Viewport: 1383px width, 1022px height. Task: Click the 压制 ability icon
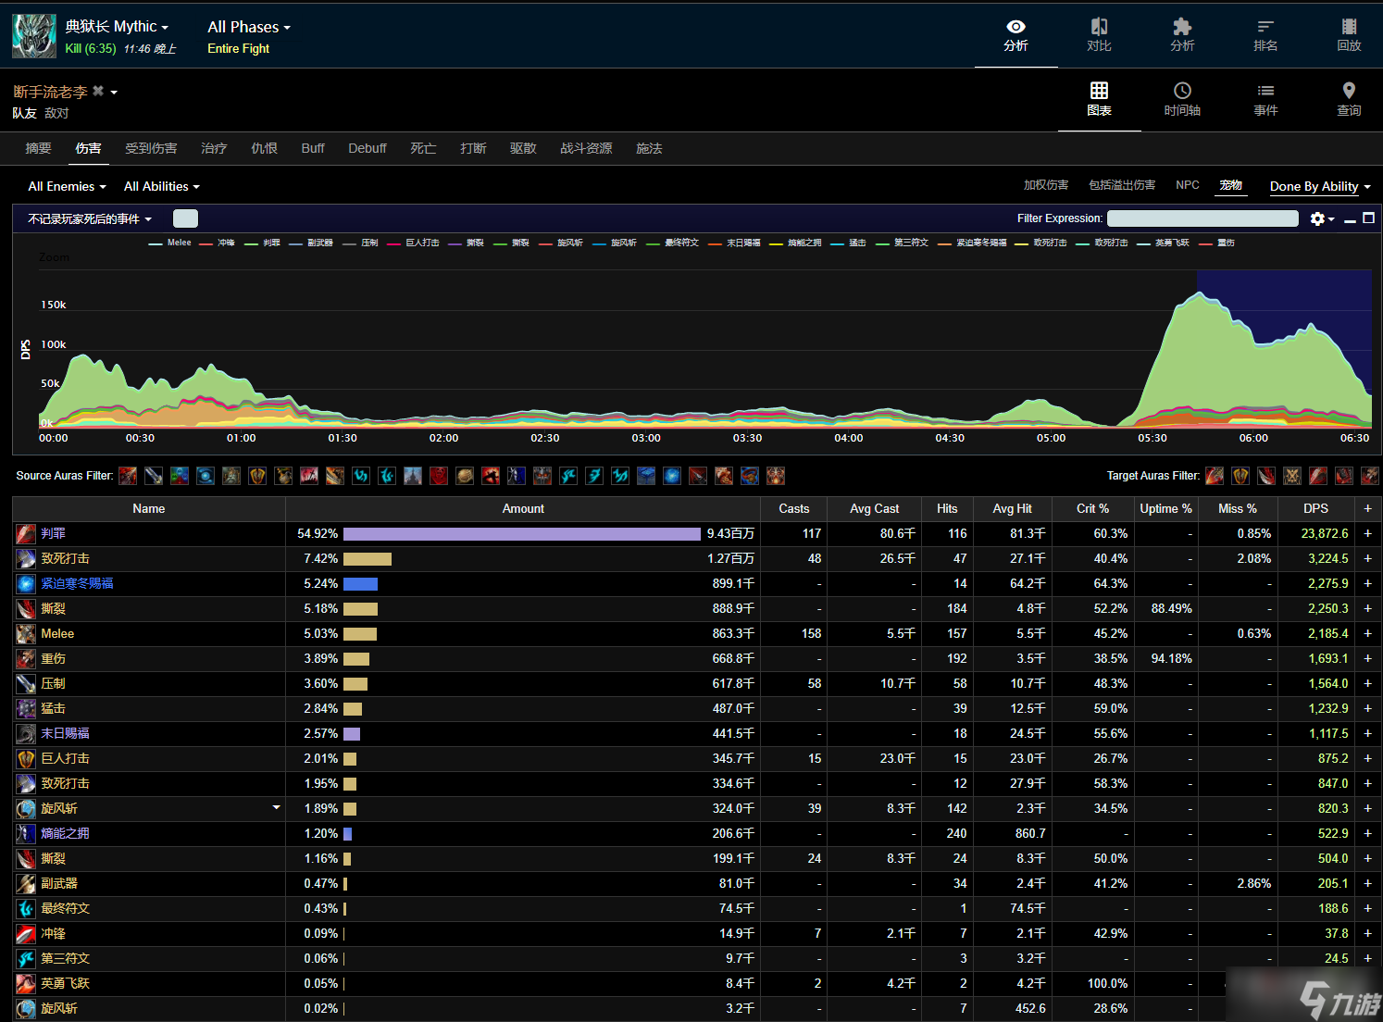point(26,684)
